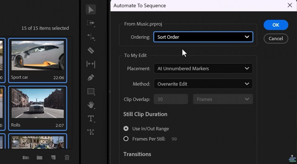Click the 'Still Clip Duration' heading

point(145,114)
